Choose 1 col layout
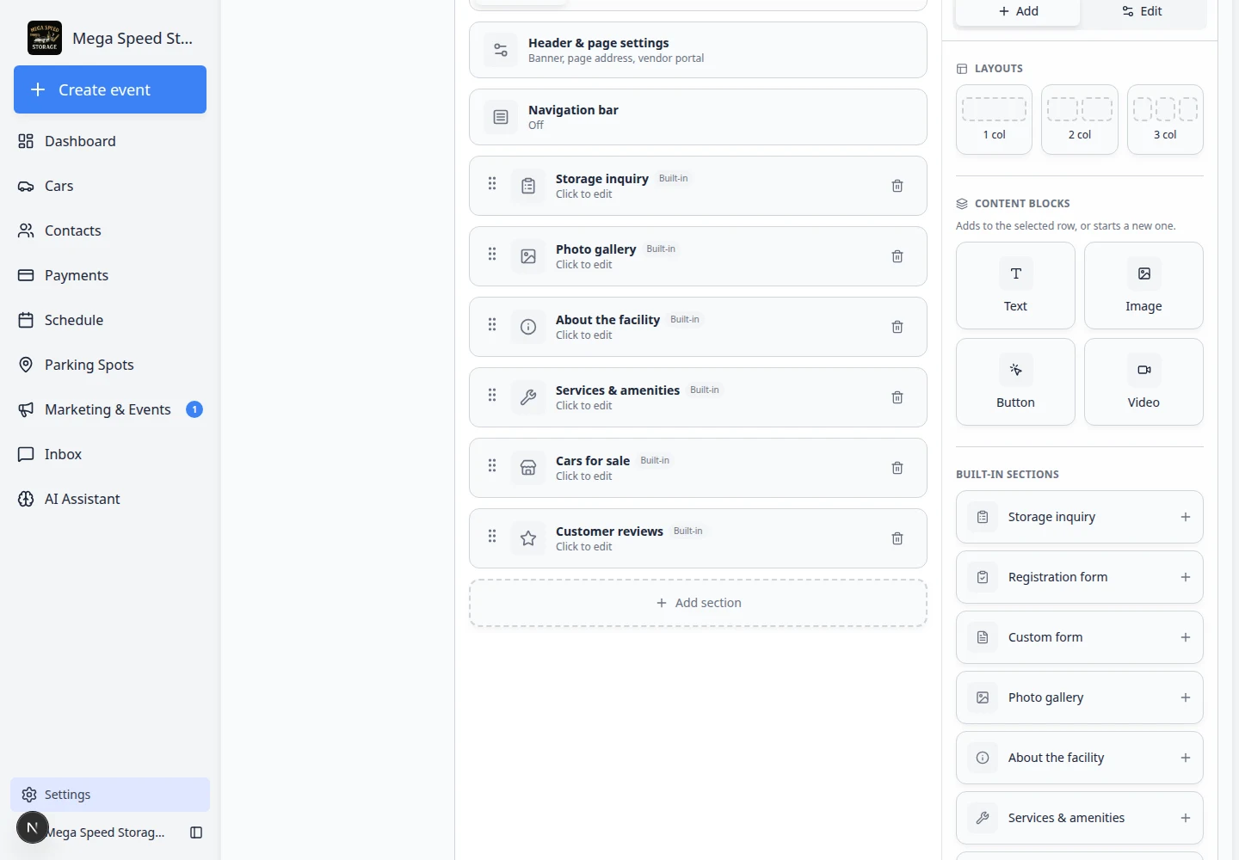This screenshot has height=860, width=1239. [x=994, y=120]
